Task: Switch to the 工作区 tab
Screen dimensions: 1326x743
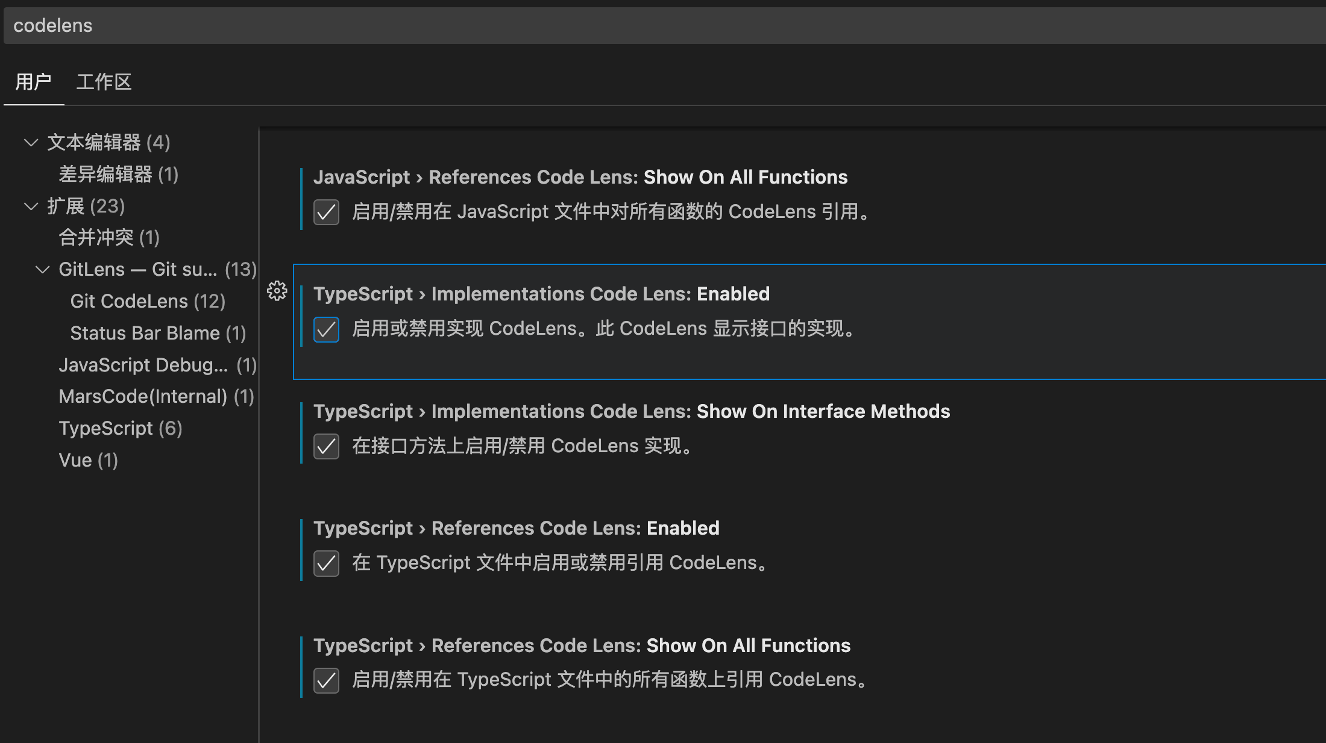Action: 104,82
